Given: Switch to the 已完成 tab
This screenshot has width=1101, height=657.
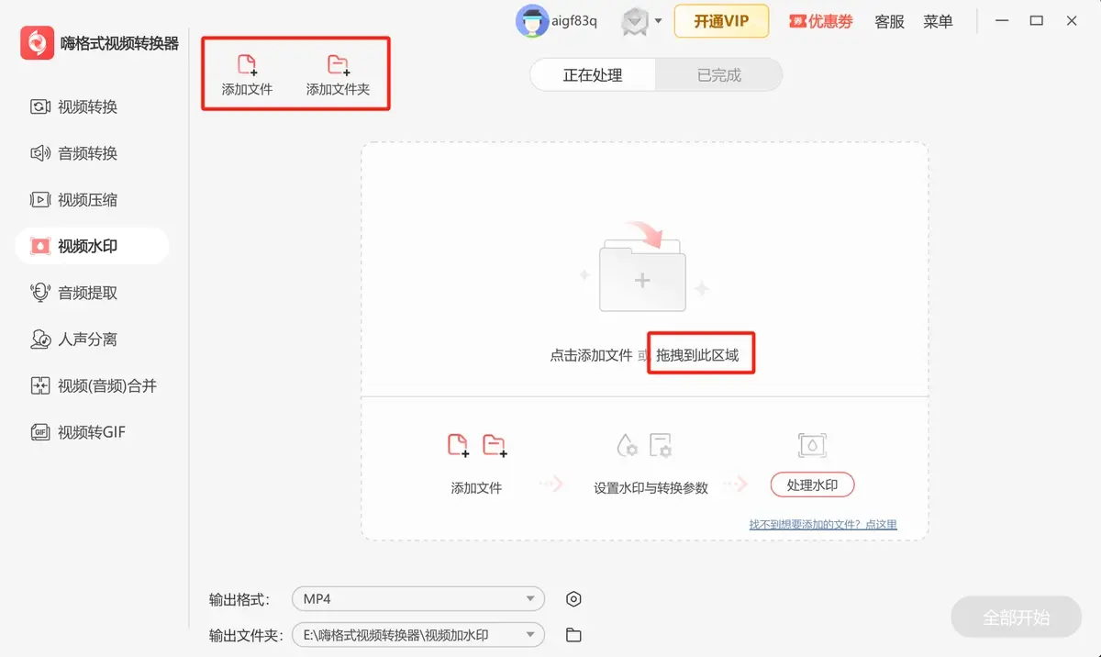Looking at the screenshot, I should coord(719,75).
